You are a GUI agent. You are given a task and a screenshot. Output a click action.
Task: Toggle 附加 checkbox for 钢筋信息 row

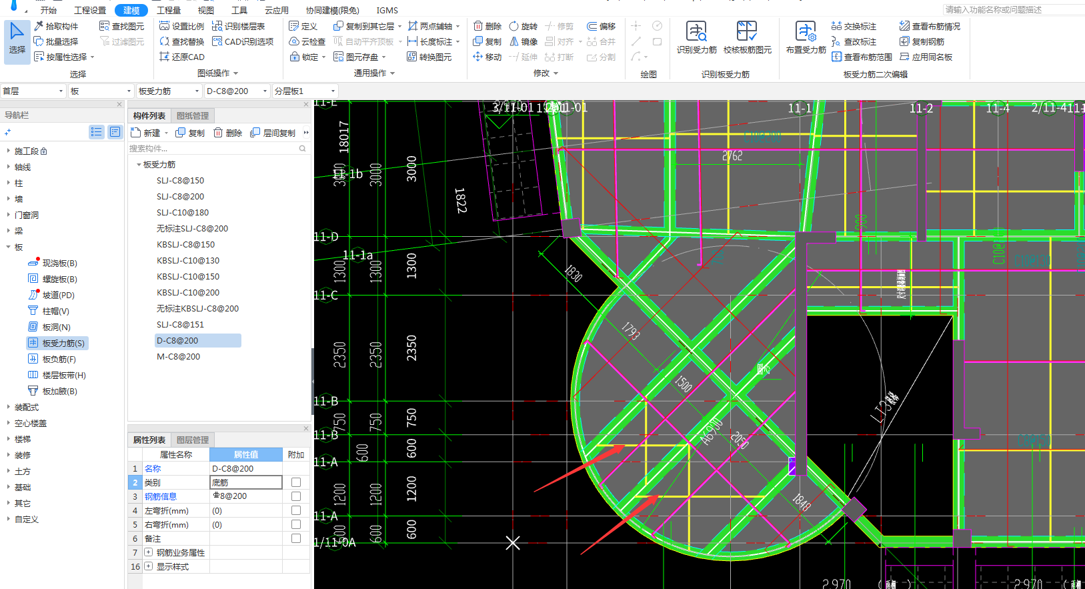(x=296, y=496)
